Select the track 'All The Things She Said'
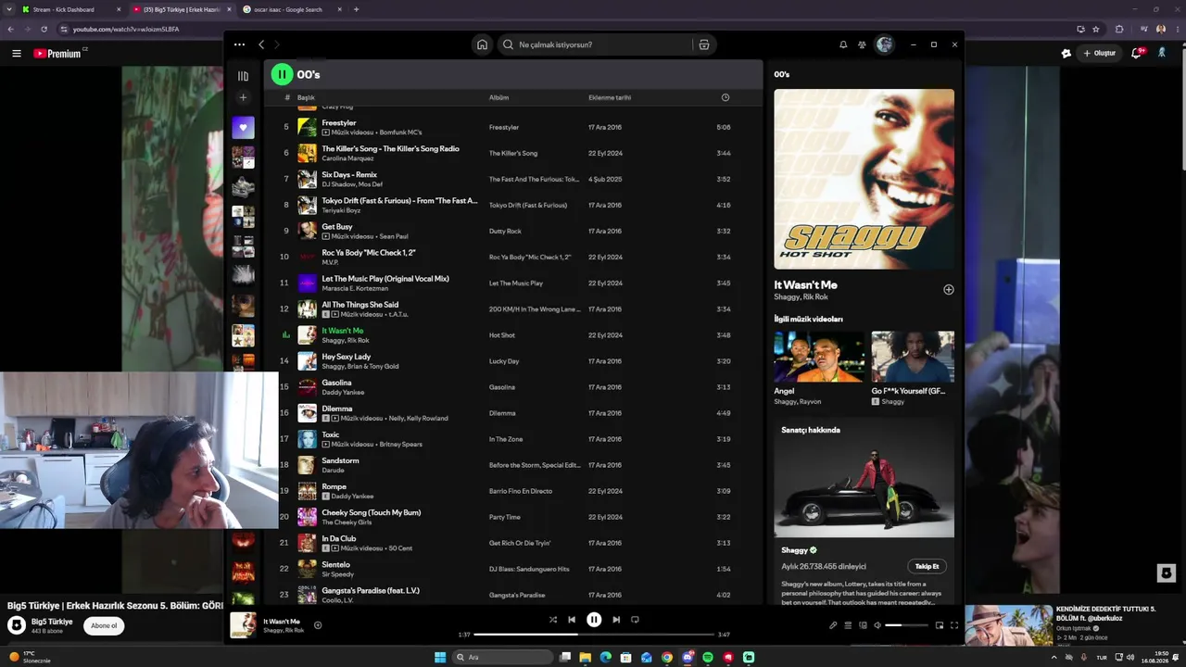The width and height of the screenshot is (1186, 667). click(360, 305)
